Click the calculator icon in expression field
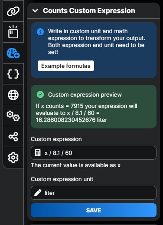The height and width of the screenshot is (225, 163). pos(38,153)
